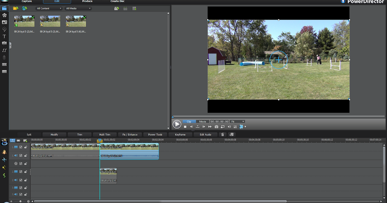Select the Magic Fix wand tool
The height and width of the screenshot is (203, 387).
(4, 168)
